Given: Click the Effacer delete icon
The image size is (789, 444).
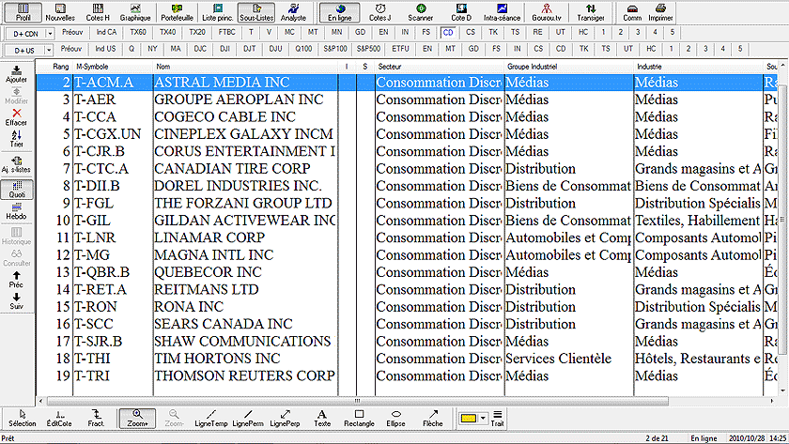Looking at the screenshot, I should click(x=17, y=117).
